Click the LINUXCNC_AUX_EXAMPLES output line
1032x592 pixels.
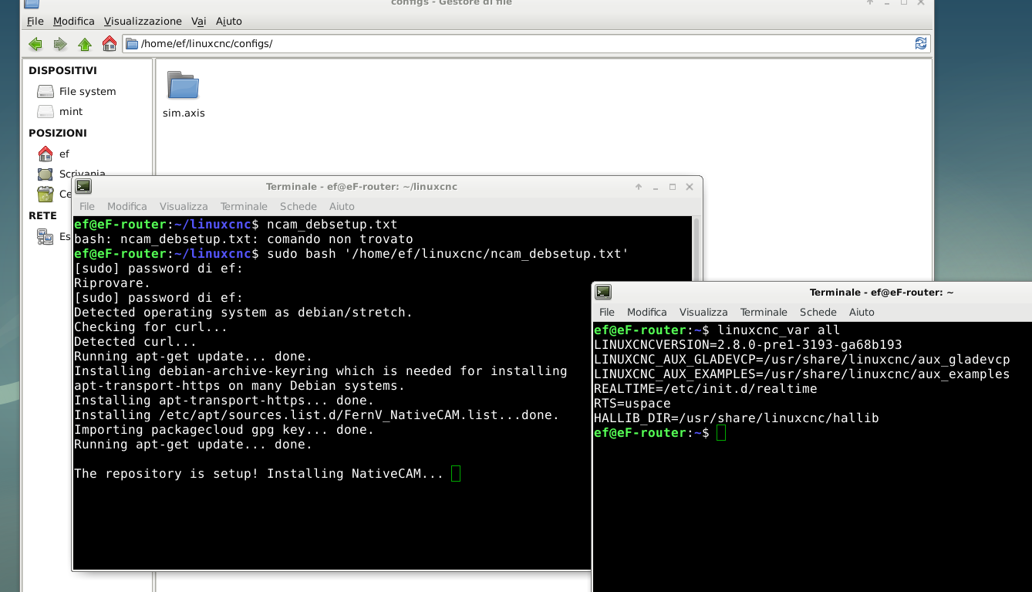pyautogui.click(x=801, y=374)
